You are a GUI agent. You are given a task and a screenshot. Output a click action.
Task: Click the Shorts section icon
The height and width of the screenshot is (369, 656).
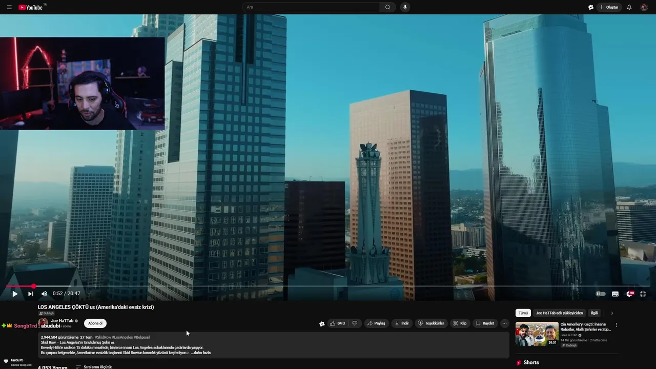point(519,362)
